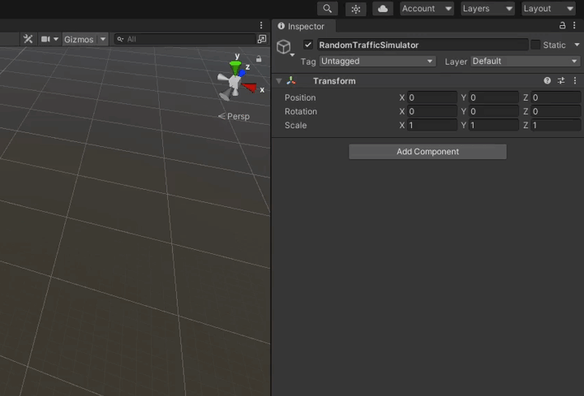This screenshot has width=584, height=396.
Task: Open the Unity search tool
Action: [327, 9]
